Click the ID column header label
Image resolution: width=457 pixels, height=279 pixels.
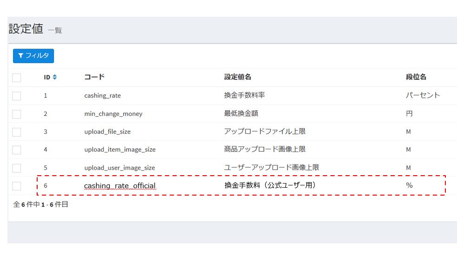tap(47, 77)
